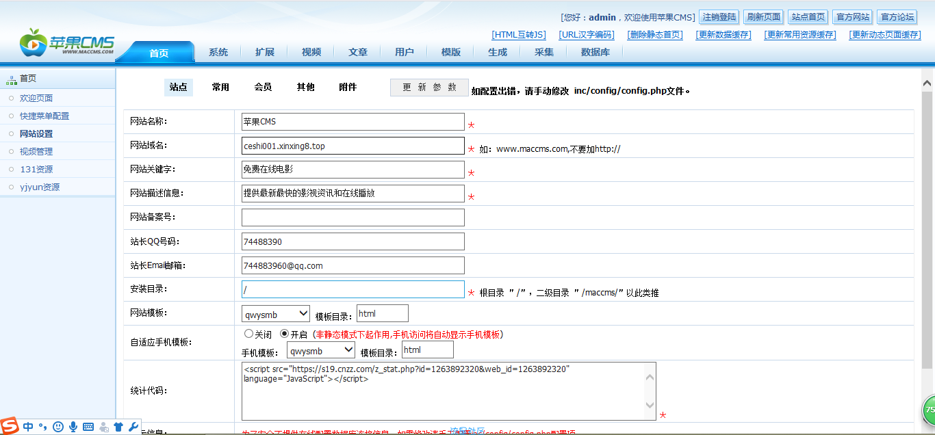Open the 文章 navigation tab
The image size is (935, 435).
tap(358, 52)
